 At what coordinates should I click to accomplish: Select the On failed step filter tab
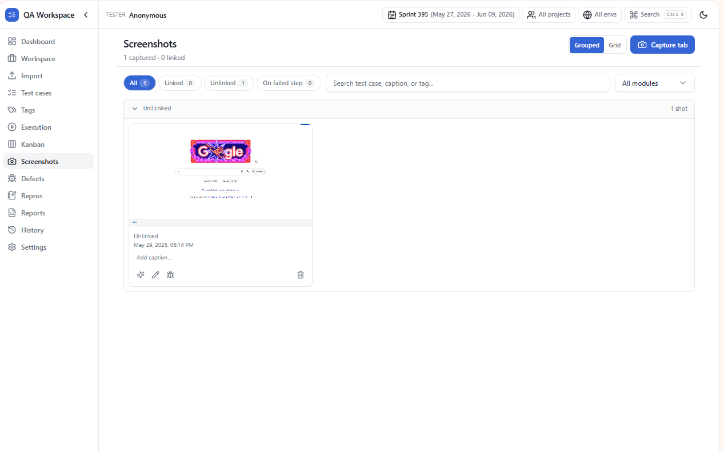point(289,83)
